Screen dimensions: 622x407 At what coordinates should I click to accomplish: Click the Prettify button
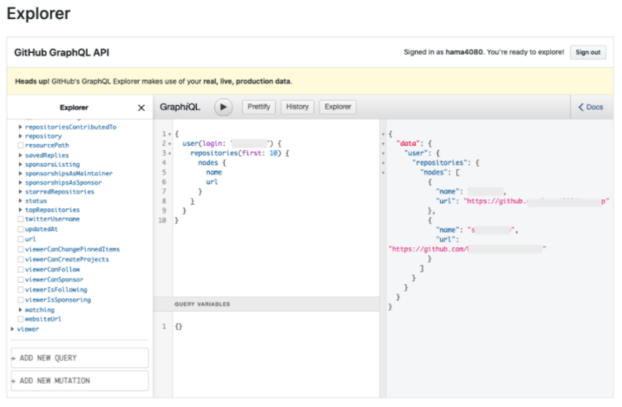tap(259, 107)
